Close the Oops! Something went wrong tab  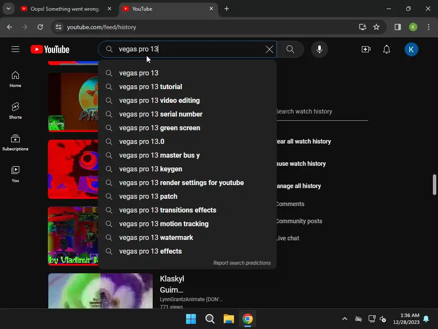[x=109, y=9]
